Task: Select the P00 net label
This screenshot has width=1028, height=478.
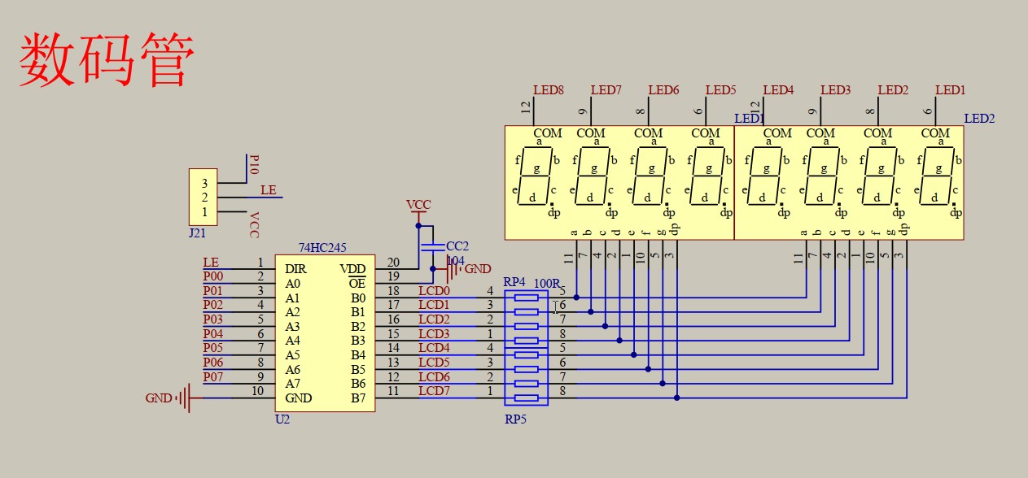Action: click(212, 277)
